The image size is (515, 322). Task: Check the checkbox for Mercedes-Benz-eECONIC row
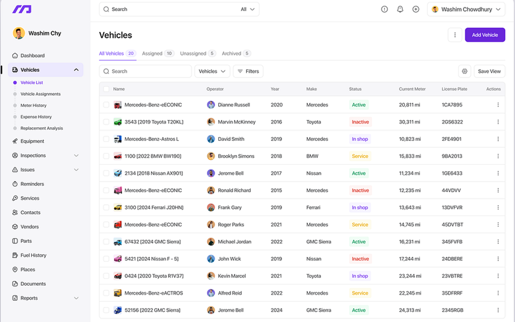[106, 105]
